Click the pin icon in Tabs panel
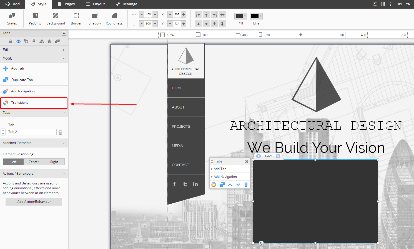The width and height of the screenshot is (414, 249). pyautogui.click(x=34, y=41)
